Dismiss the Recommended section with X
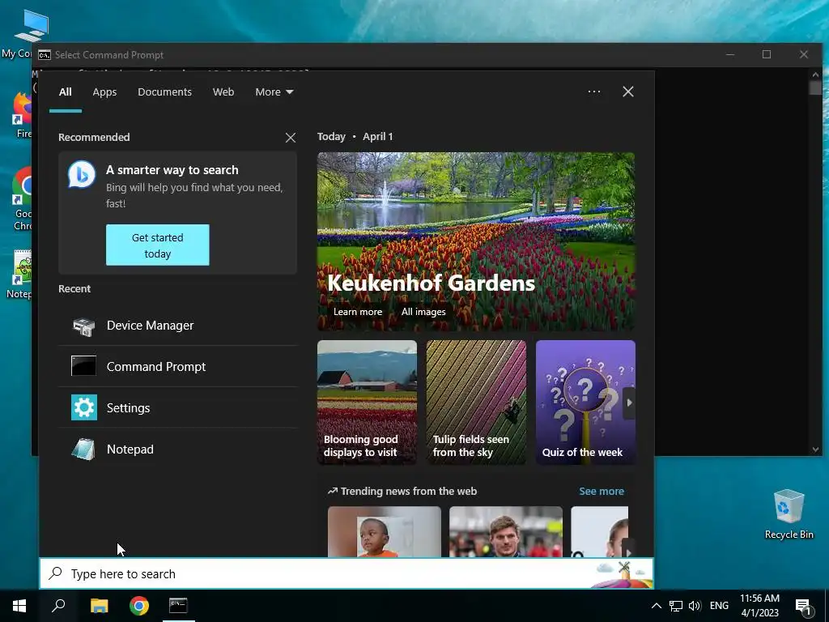829x622 pixels. coord(291,138)
